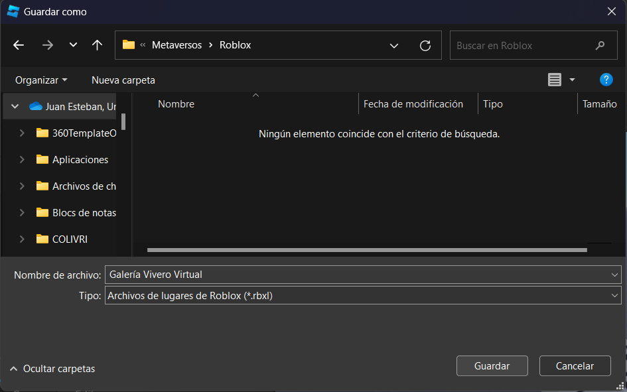Open the Organizar menu

point(41,80)
